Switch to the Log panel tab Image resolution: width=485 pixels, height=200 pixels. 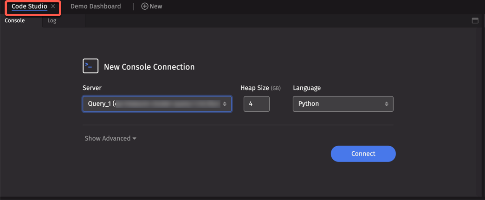coord(52,21)
